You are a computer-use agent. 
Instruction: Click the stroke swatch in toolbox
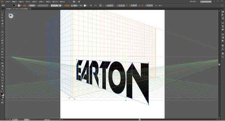pyautogui.click(x=3, y=95)
